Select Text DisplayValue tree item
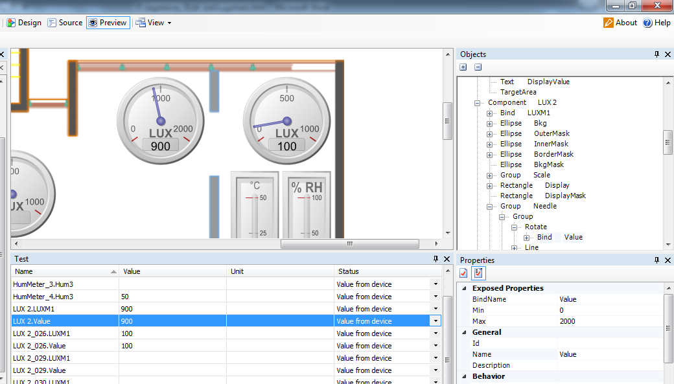The image size is (674, 384). [535, 82]
